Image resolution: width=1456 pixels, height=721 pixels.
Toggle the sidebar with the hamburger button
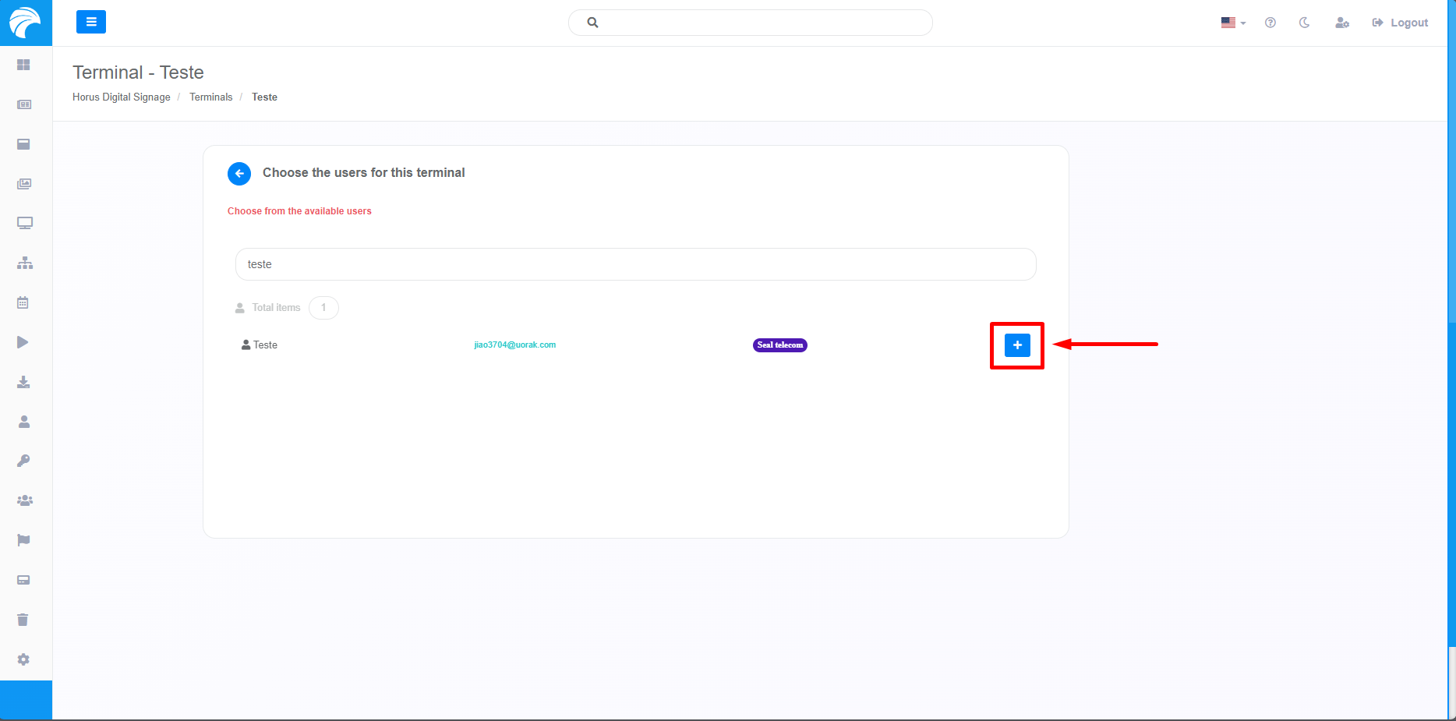(91, 22)
